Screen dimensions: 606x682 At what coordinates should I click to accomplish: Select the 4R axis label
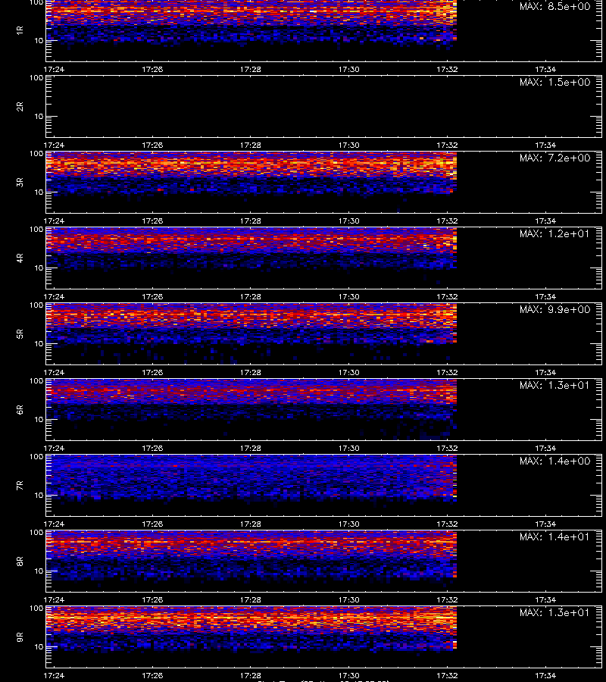[x=20, y=258]
